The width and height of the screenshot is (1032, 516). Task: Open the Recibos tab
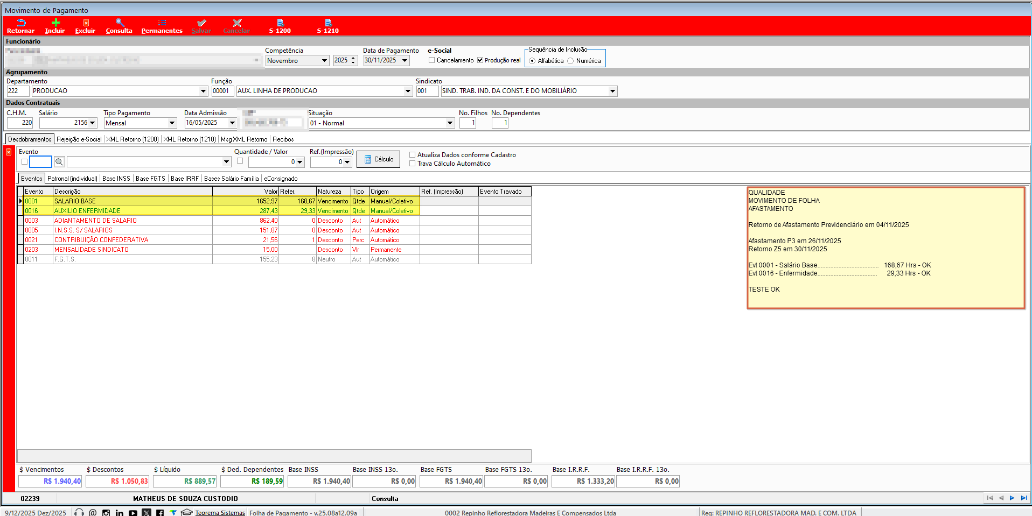click(x=283, y=139)
